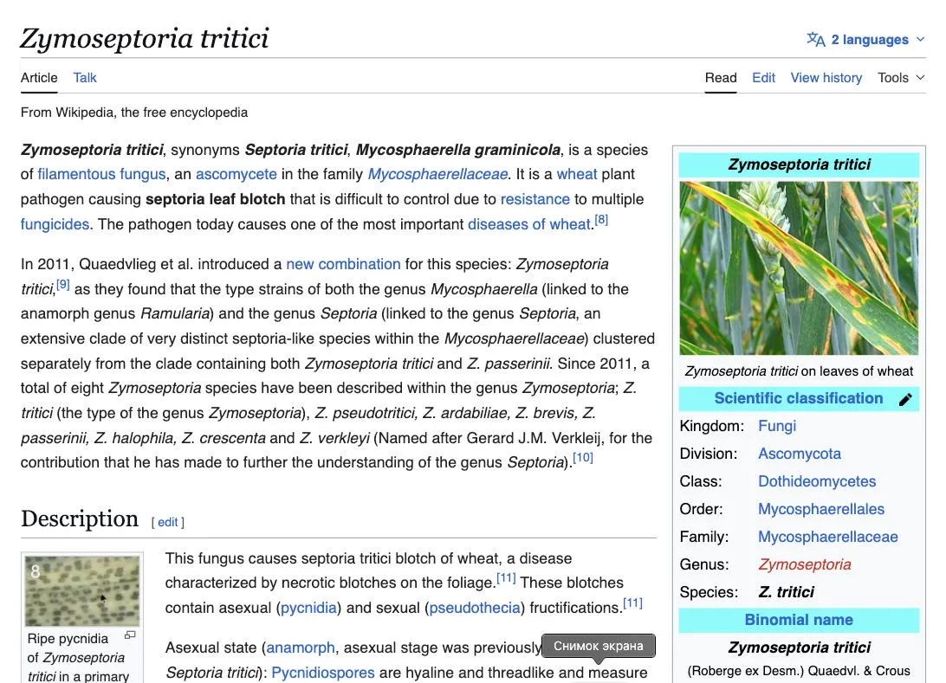Click the pencil edit icon in Scientific classification
This screenshot has height=683, width=946.
(x=905, y=400)
